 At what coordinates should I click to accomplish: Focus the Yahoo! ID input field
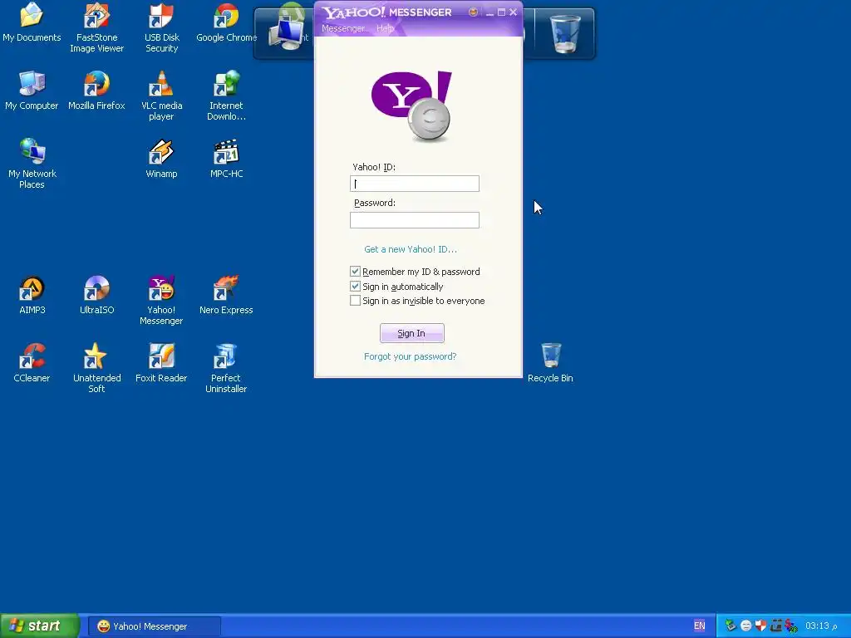pyautogui.click(x=414, y=184)
